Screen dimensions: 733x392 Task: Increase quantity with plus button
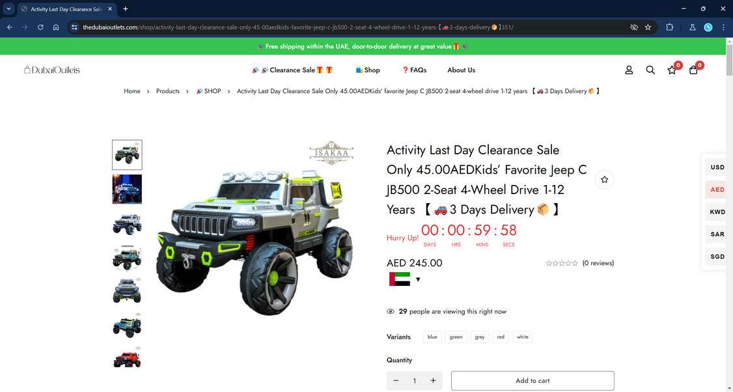tap(433, 381)
